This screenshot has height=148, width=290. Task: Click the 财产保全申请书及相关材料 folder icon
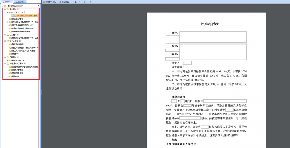10,25
